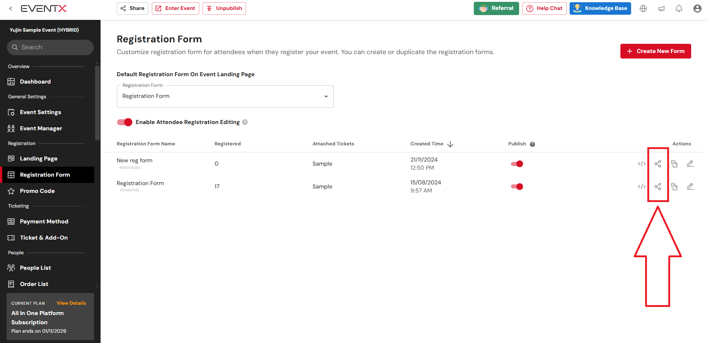Click Create New Form button
This screenshot has height=343, width=707.
click(x=656, y=51)
